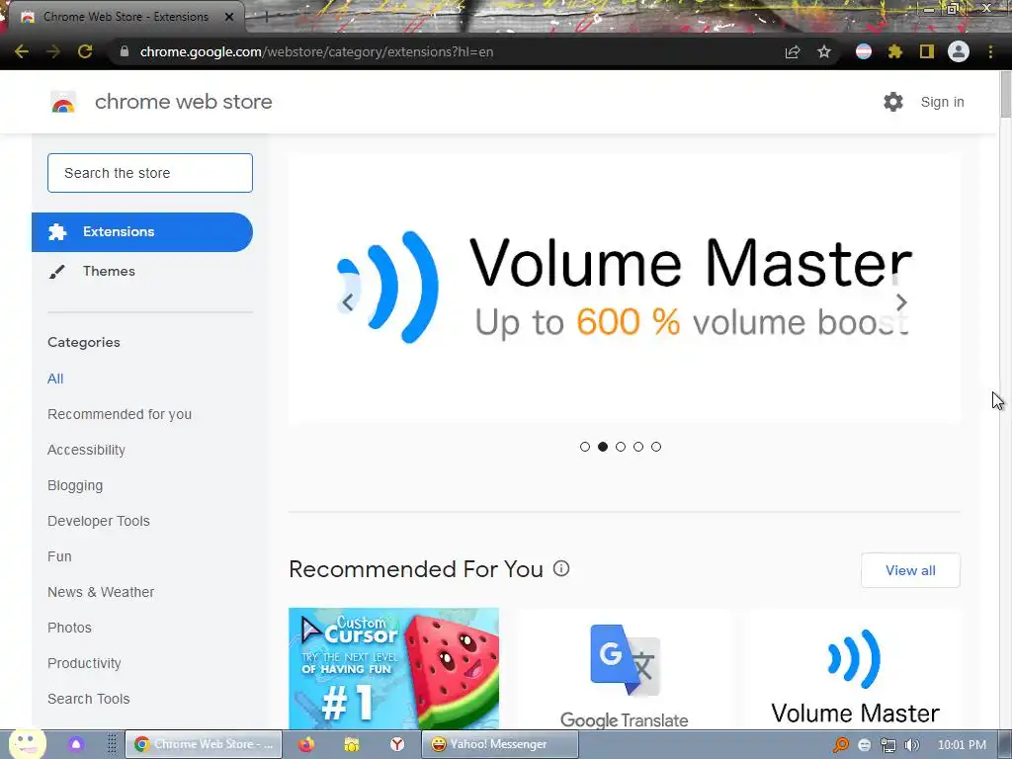Click the page vertical scrollbar thumb
This screenshot has height=759, width=1012.
pos(1005,94)
